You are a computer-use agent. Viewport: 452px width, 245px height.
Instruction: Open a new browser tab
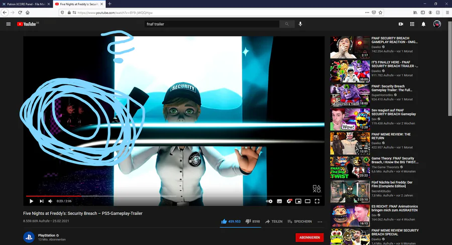pos(110,4)
